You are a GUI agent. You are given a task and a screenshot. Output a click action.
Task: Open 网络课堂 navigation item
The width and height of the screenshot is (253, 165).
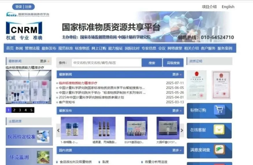pos(175,48)
